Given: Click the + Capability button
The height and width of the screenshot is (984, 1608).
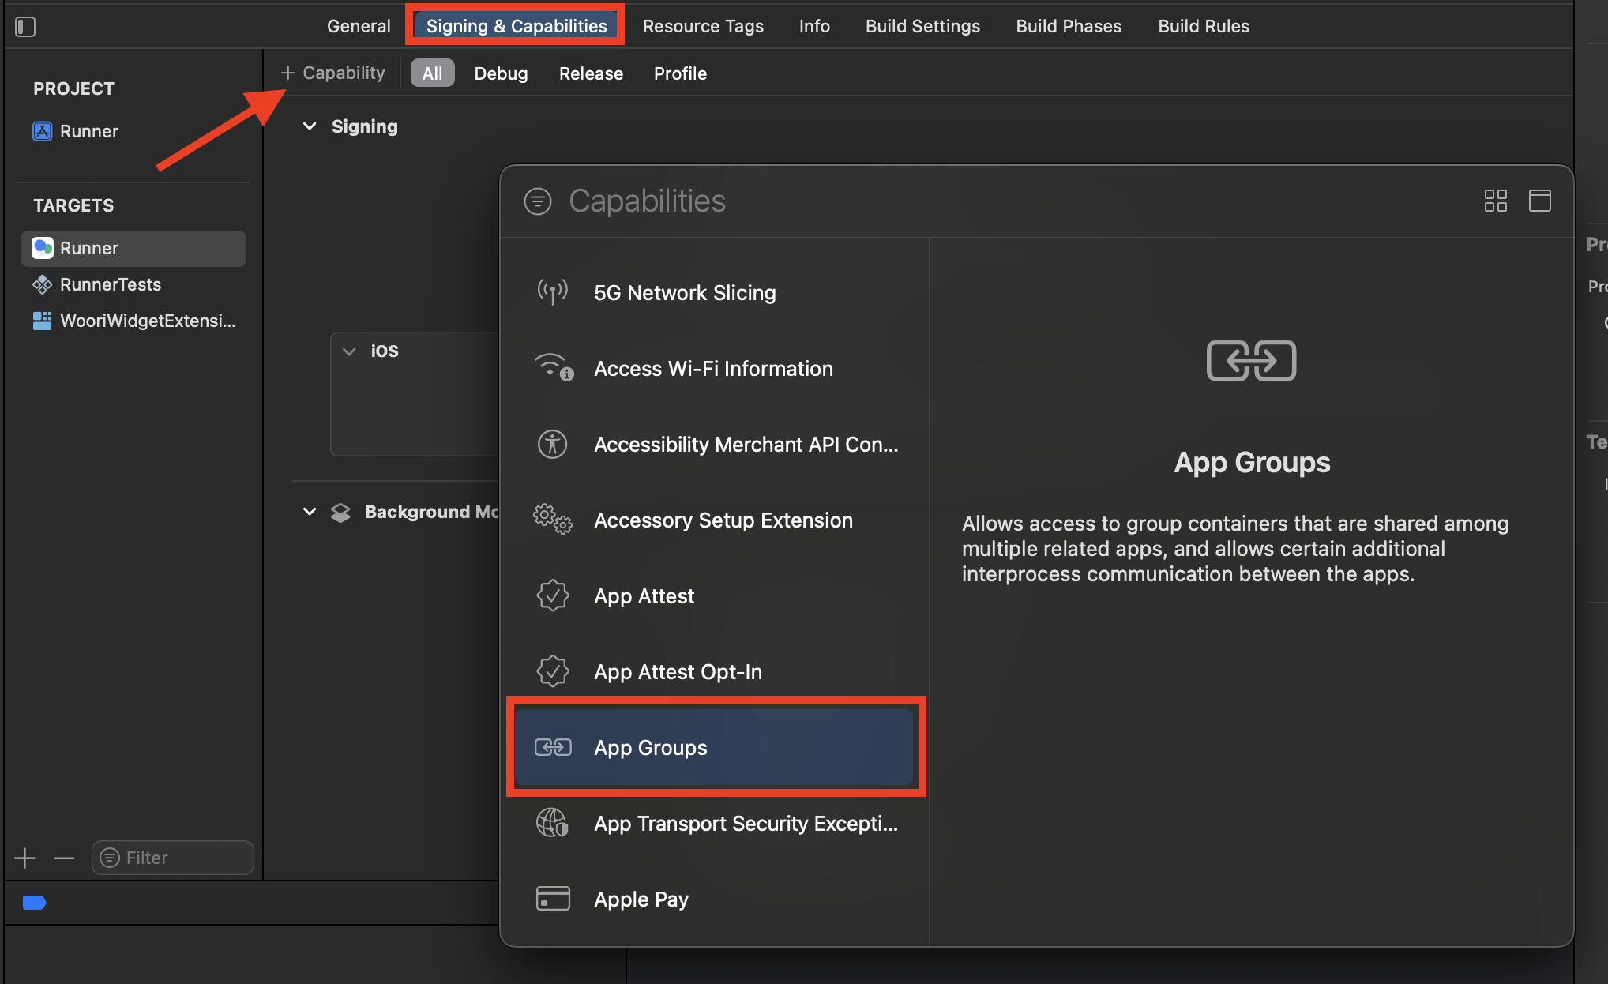Looking at the screenshot, I should (332, 73).
